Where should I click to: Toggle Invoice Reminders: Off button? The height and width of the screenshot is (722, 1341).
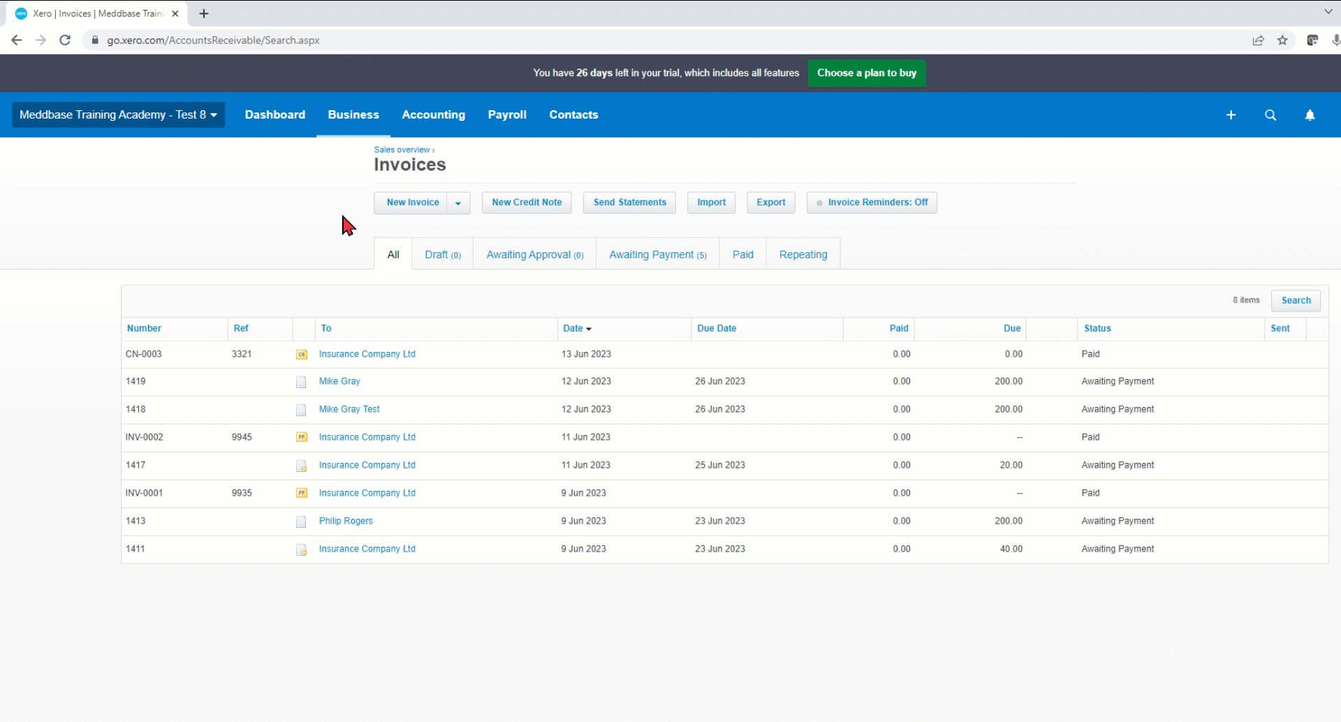tap(872, 202)
